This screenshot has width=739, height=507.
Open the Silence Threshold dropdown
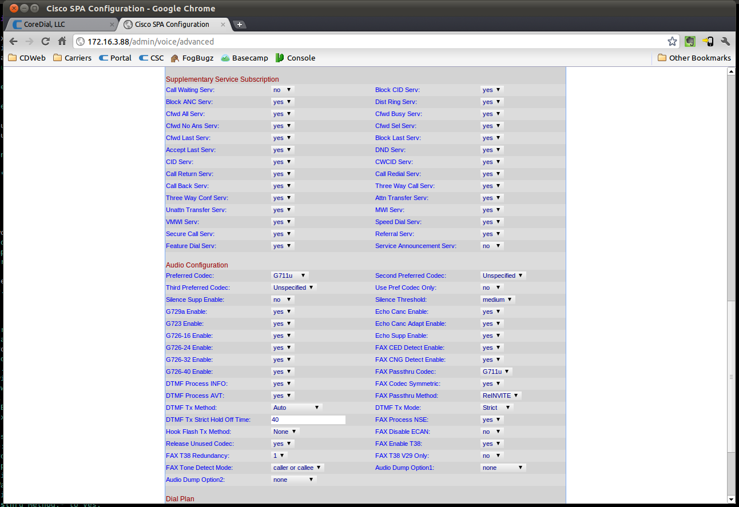[x=498, y=300]
